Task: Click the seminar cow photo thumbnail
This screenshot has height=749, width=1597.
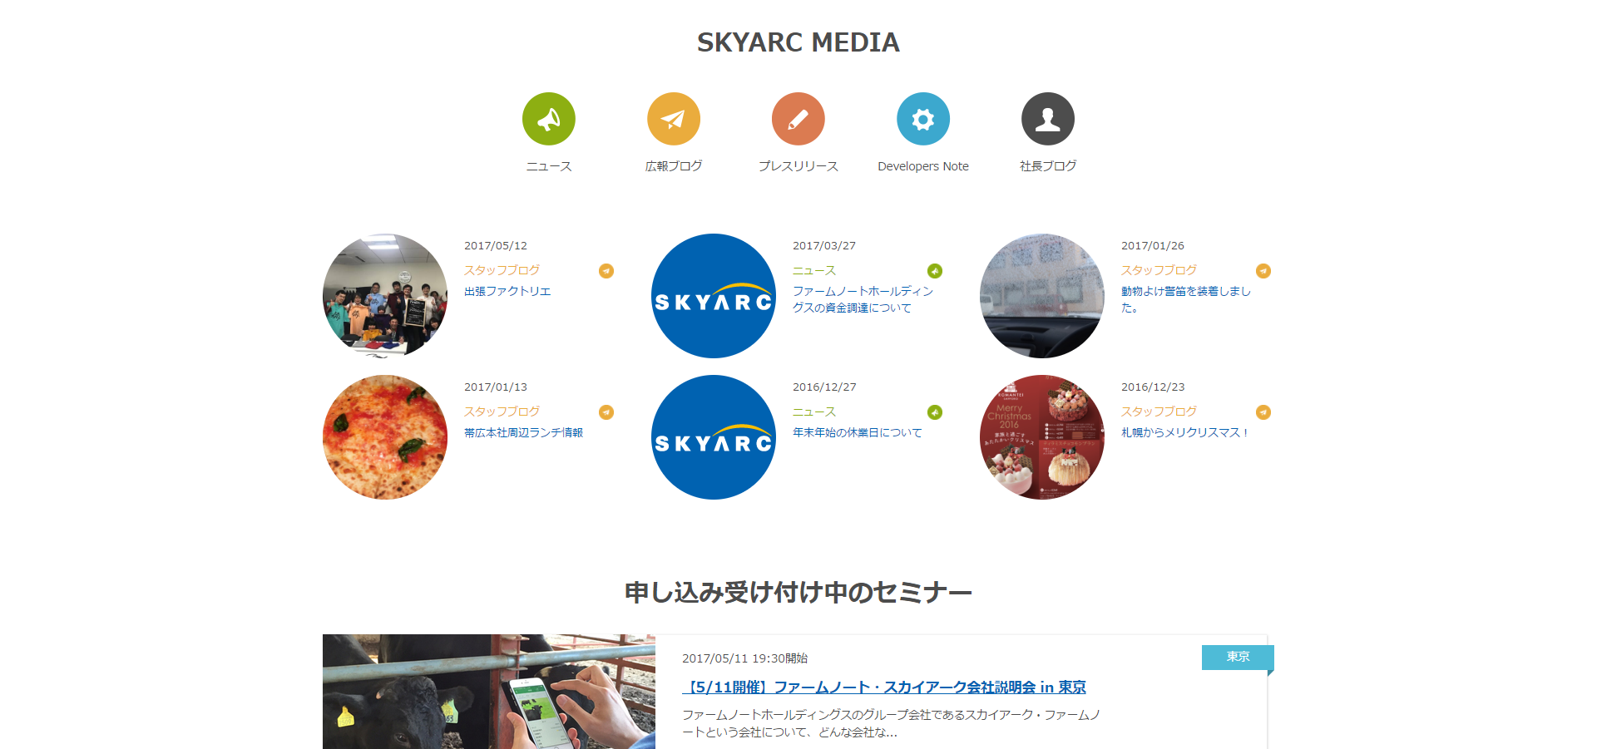Action: pyautogui.click(x=489, y=692)
